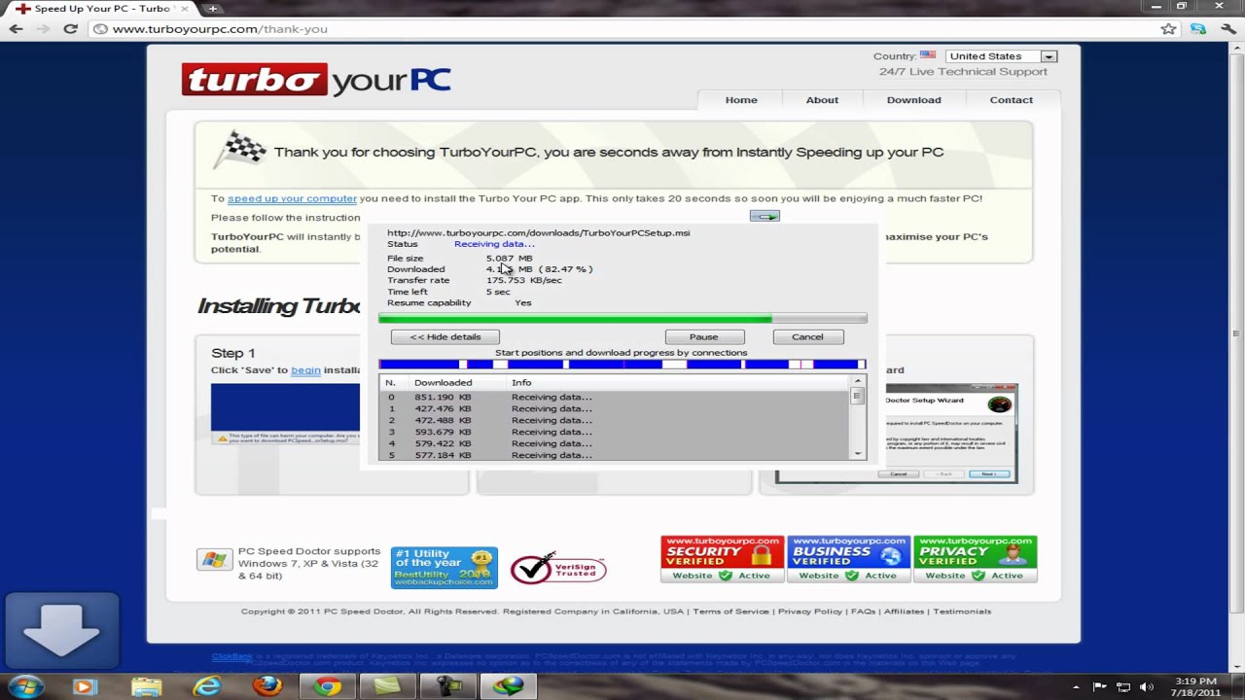The width and height of the screenshot is (1245, 700).
Task: Open a new browser tab
Action: coord(212,9)
